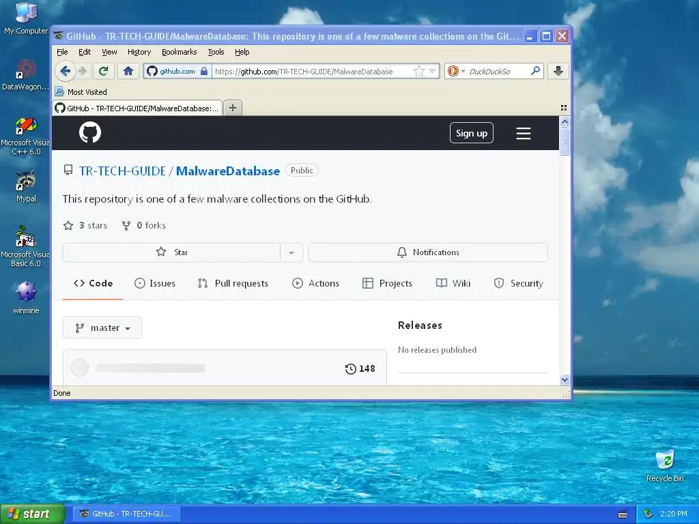Open the Bookmarks menu

tap(180, 52)
